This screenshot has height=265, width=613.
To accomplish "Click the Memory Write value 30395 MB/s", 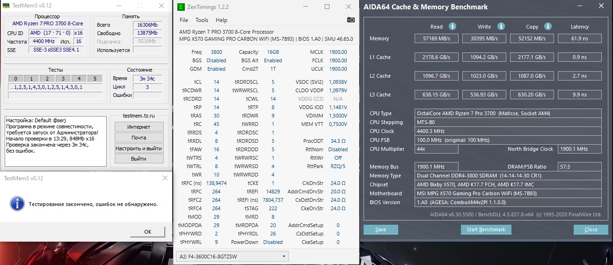I will (x=484, y=38).
